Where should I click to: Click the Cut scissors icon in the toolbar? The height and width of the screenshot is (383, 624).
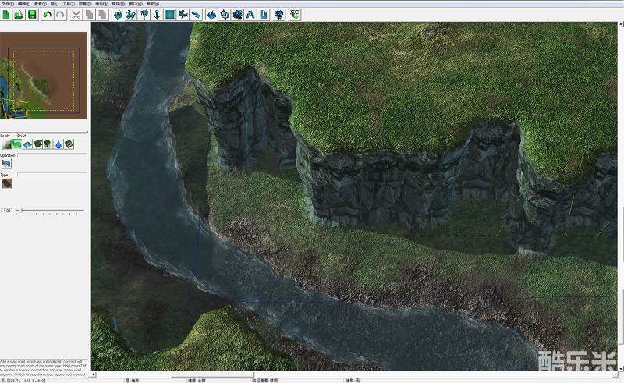click(76, 14)
